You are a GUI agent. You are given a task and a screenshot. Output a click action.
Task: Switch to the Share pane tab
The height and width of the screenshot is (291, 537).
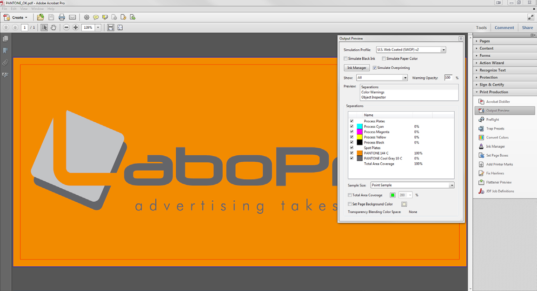[x=527, y=28]
